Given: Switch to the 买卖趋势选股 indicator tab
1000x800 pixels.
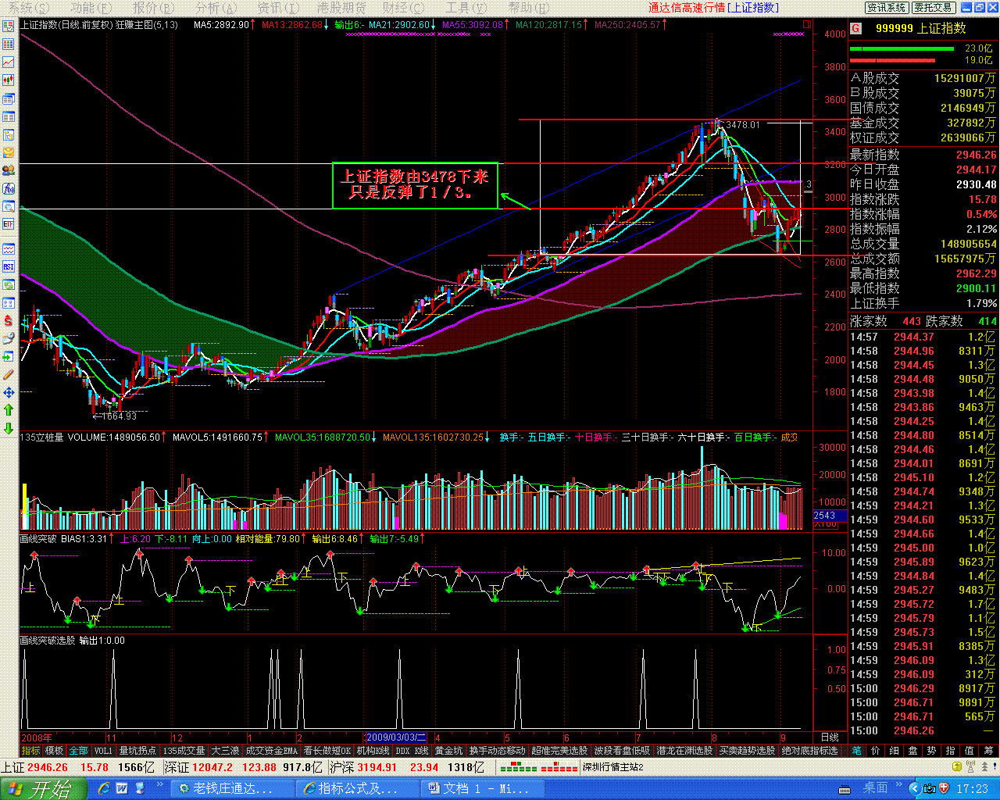Looking at the screenshot, I should click(x=747, y=751).
